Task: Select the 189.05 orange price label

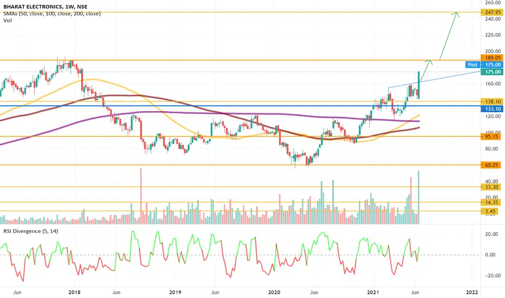Action: click(491, 57)
